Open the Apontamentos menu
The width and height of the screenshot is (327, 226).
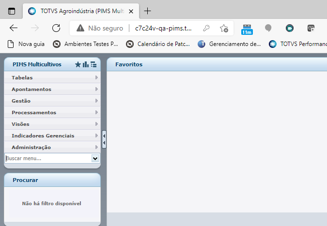(x=52, y=89)
